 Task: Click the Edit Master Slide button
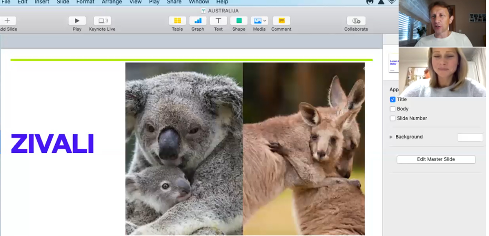click(436, 159)
